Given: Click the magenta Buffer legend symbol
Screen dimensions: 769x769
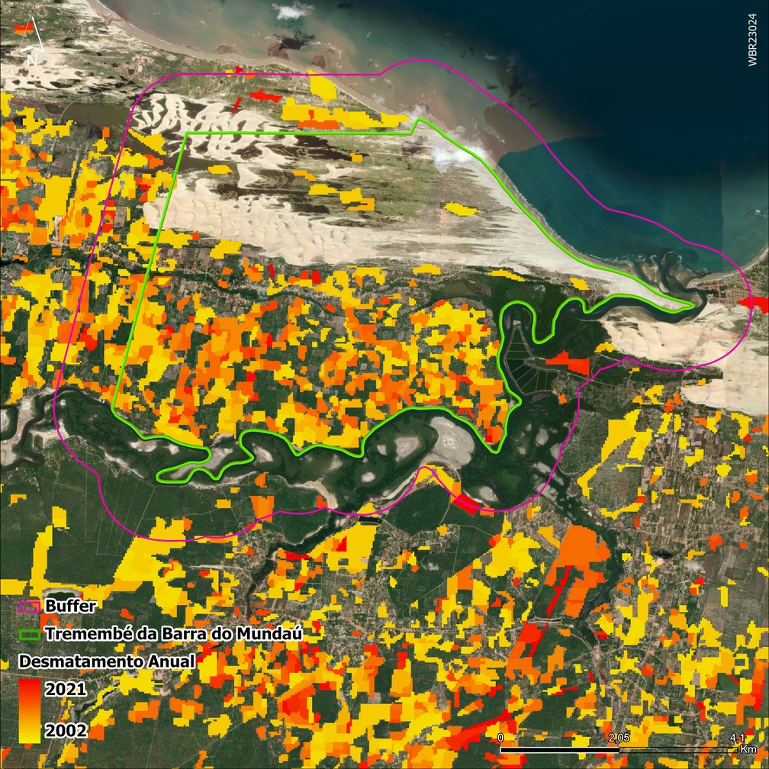Looking at the screenshot, I should (30, 607).
